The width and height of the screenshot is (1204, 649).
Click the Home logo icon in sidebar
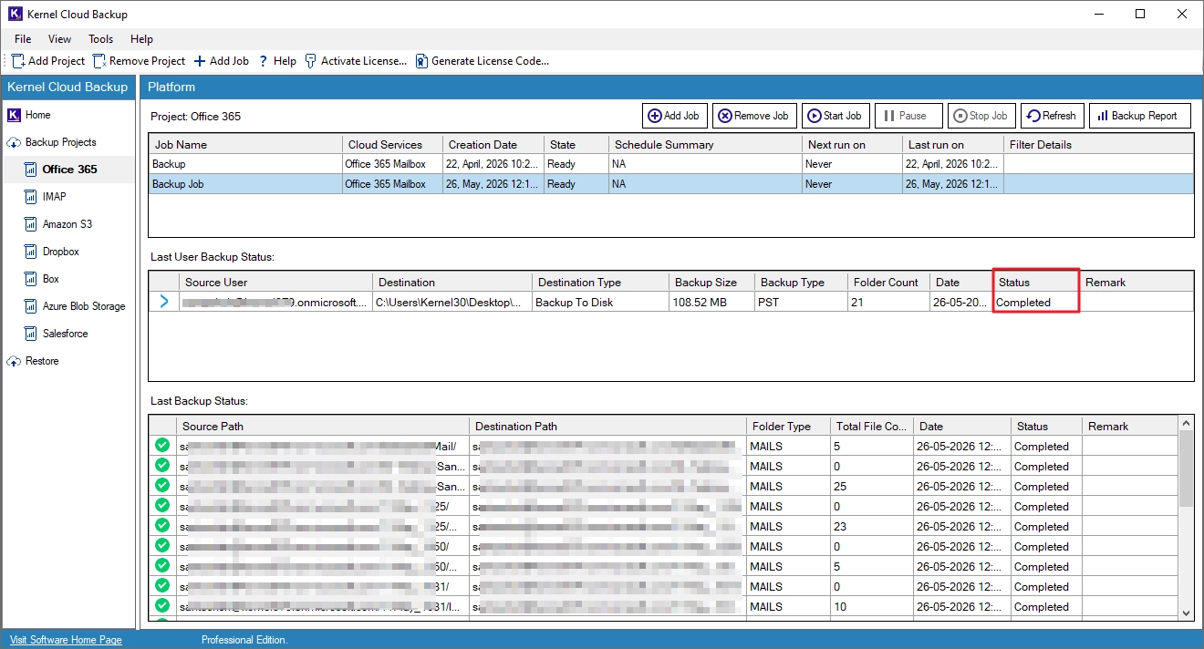click(14, 115)
